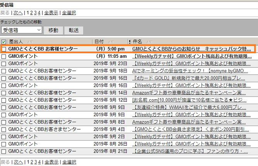The height and width of the screenshot is (166, 258).
Task: Toggle the select-all checkbox in header
Action: click(x=4, y=42)
